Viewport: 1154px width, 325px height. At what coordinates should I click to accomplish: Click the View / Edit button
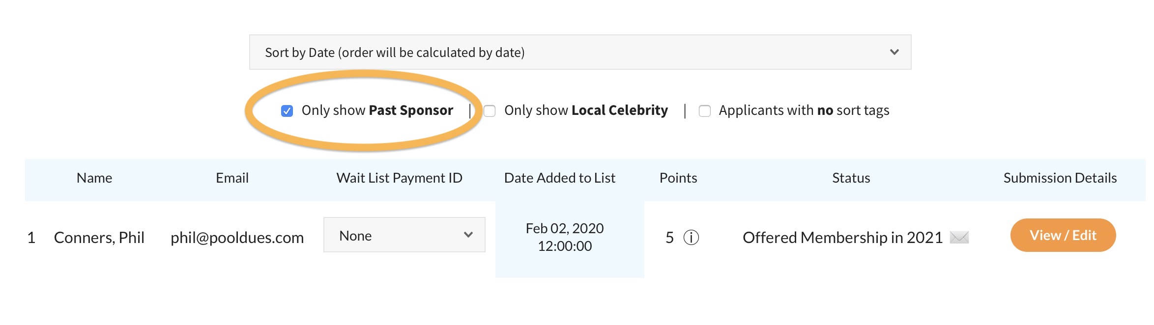[x=1063, y=235]
